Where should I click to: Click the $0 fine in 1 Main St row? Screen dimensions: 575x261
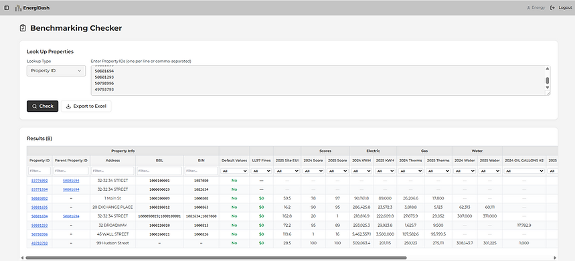click(x=262, y=198)
